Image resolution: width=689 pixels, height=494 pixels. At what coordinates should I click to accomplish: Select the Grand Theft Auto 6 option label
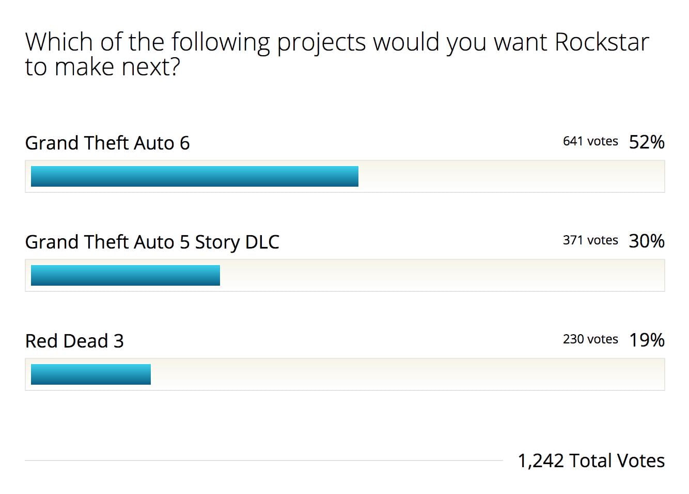107,143
